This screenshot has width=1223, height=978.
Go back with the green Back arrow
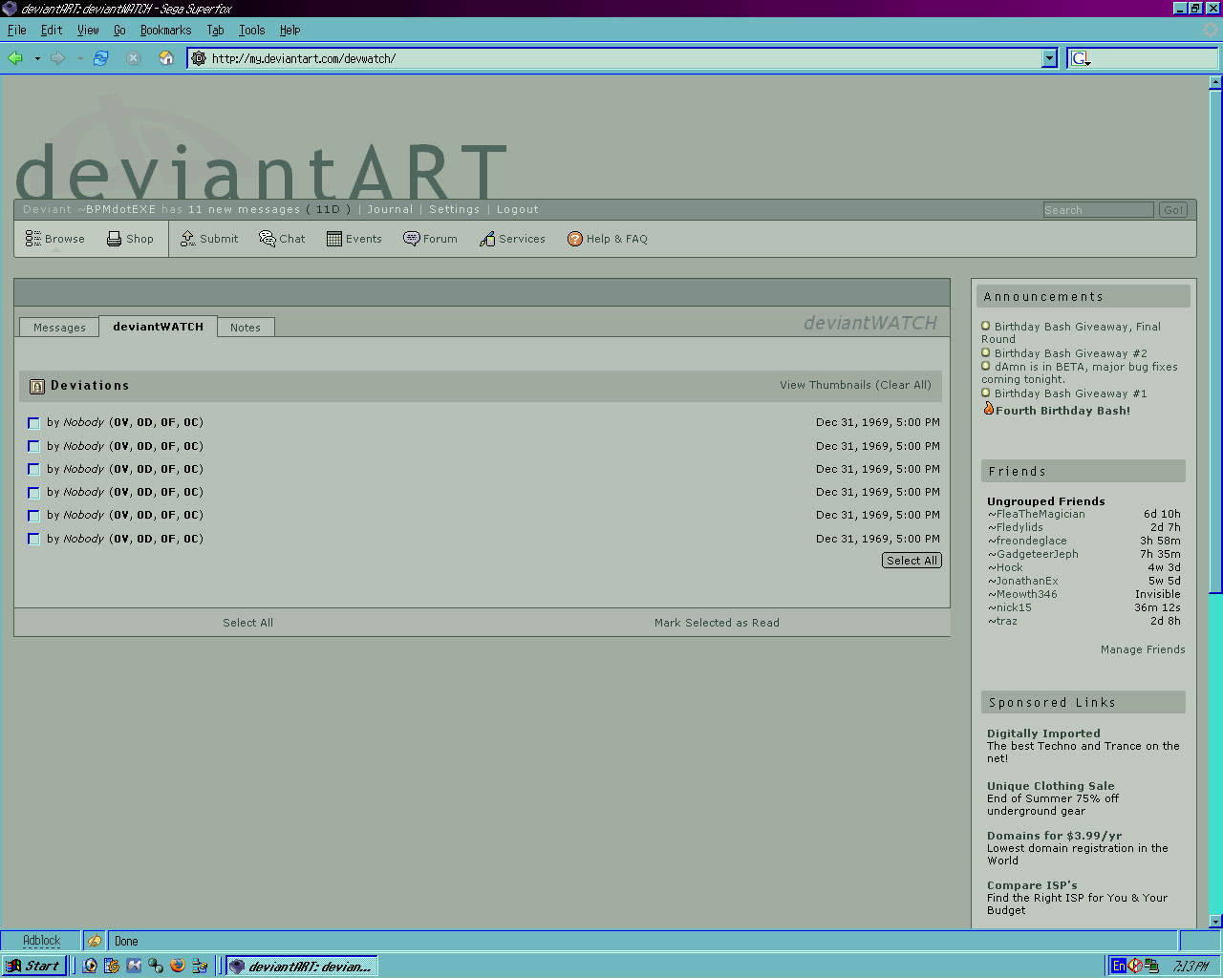[x=15, y=58]
